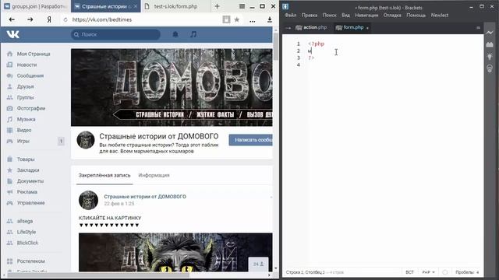Viewport: 499px width, 280px height.
Task: Click the VK logo in the header
Action: [x=13, y=34]
